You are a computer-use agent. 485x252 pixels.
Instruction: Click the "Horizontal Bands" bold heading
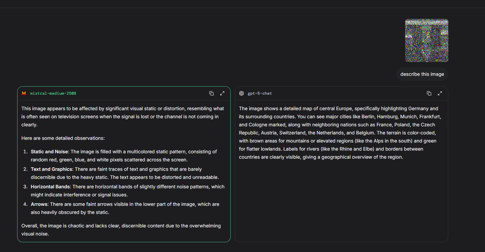point(50,187)
